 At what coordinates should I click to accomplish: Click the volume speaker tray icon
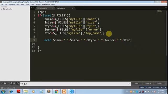[x=146, y=92]
